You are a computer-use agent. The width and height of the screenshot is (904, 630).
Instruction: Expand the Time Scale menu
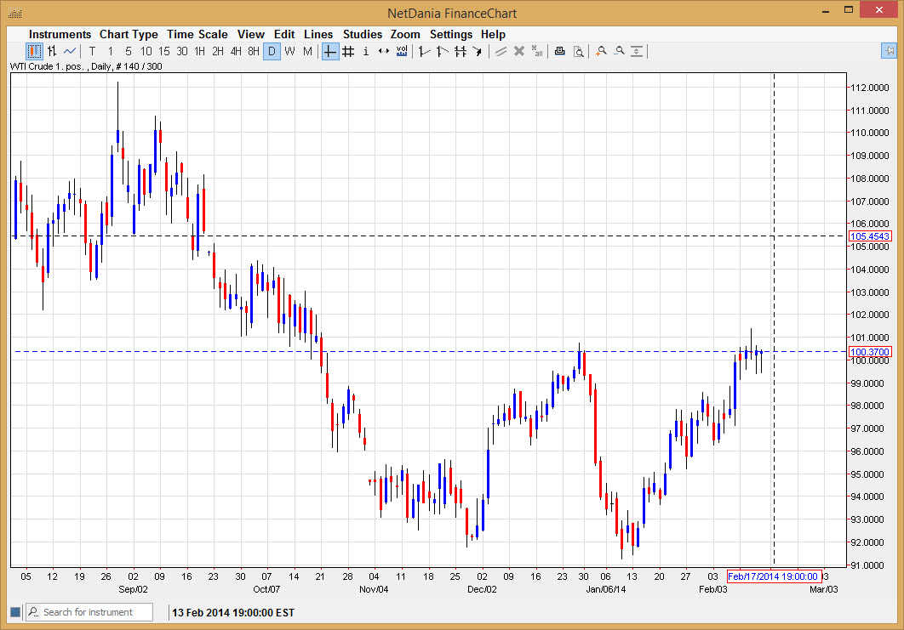pos(197,34)
